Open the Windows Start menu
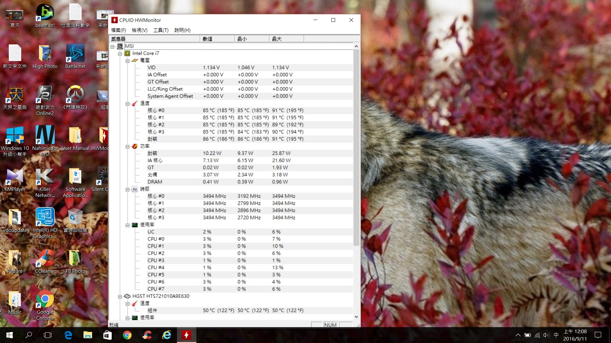Screen dimensions: 611x343 10,335
